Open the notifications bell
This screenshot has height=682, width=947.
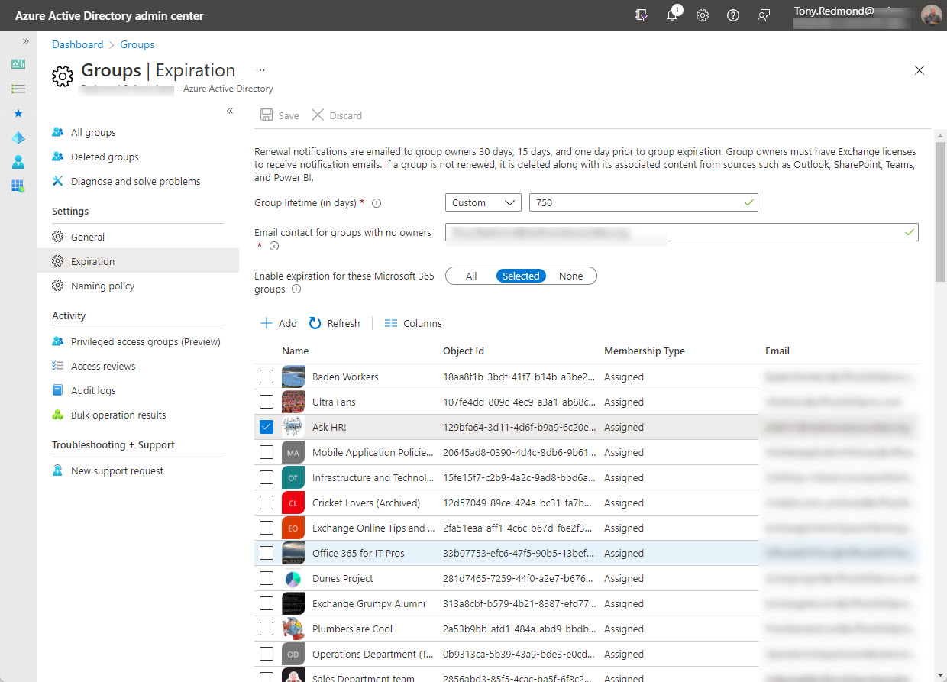click(x=672, y=15)
